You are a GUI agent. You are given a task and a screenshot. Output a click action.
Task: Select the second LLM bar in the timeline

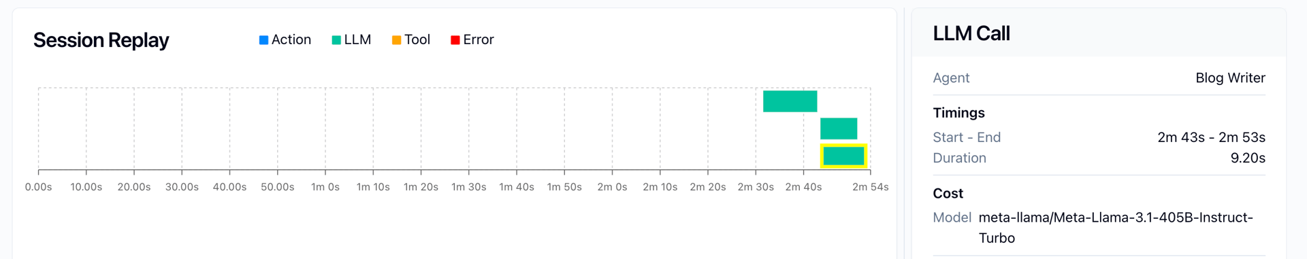tap(839, 128)
